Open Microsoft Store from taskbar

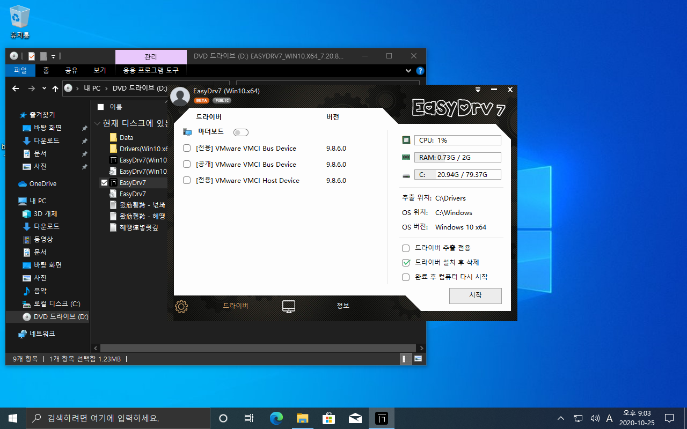pyautogui.click(x=329, y=418)
